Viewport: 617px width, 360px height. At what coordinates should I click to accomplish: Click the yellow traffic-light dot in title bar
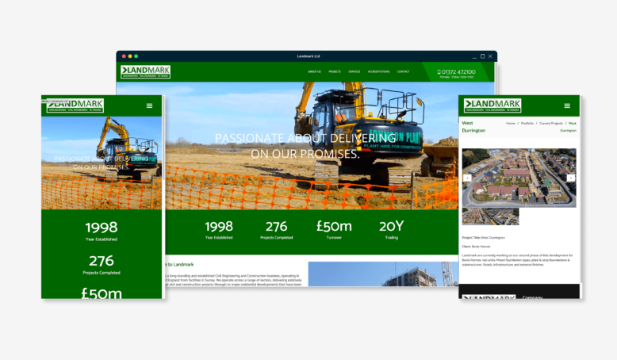130,56
